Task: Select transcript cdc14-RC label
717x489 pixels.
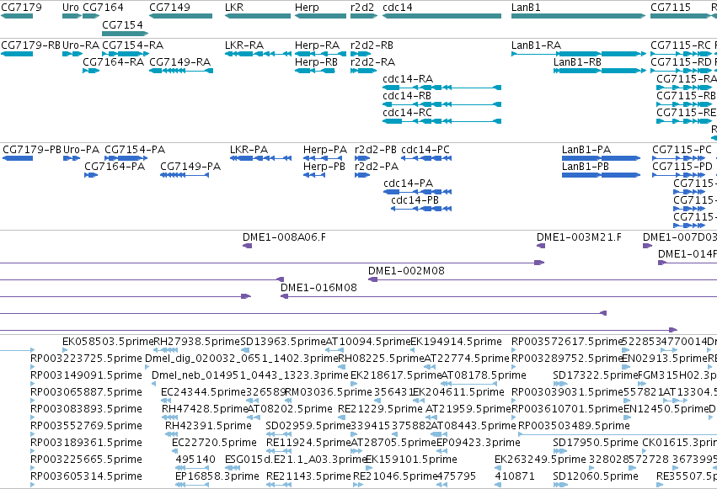Action: point(407,112)
